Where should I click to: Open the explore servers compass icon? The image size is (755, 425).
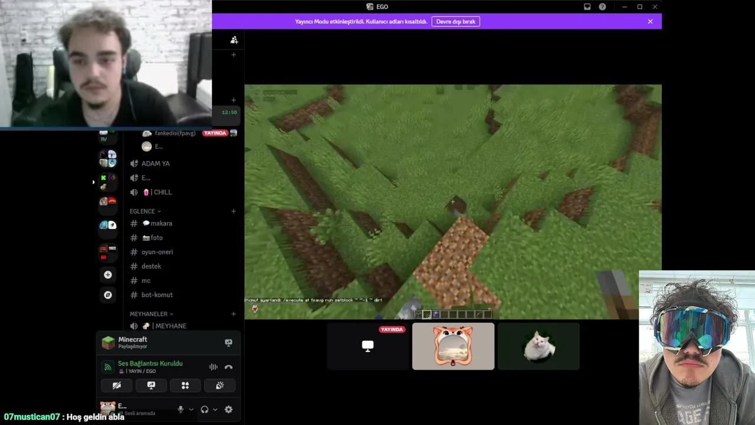point(107,295)
